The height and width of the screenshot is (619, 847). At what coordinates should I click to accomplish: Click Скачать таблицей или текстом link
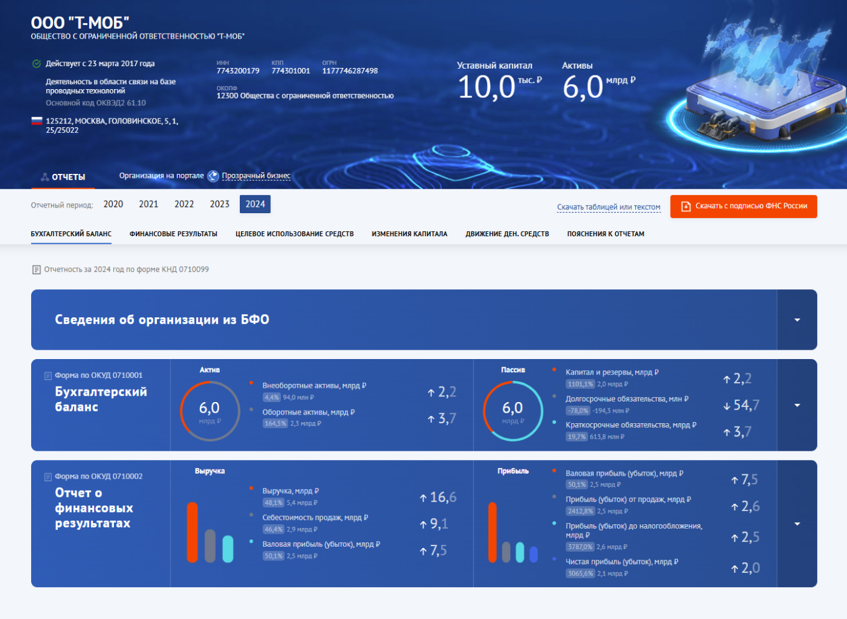click(x=608, y=208)
